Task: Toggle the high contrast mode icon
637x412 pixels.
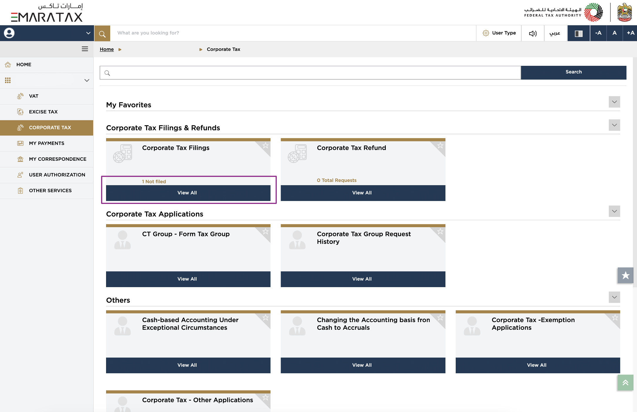Action: click(579, 34)
